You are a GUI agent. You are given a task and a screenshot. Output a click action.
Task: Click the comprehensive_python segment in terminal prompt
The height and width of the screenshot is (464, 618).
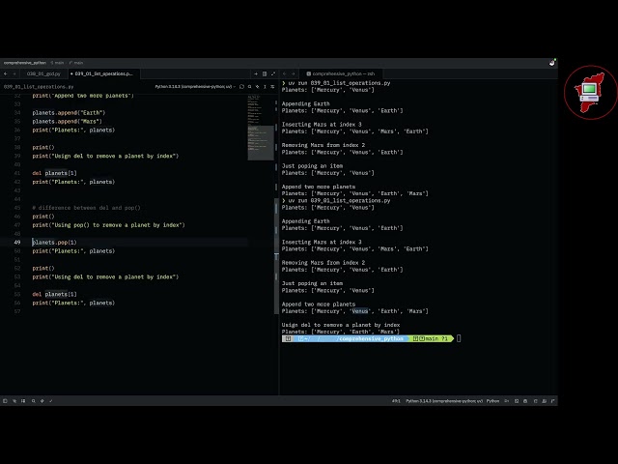point(371,338)
